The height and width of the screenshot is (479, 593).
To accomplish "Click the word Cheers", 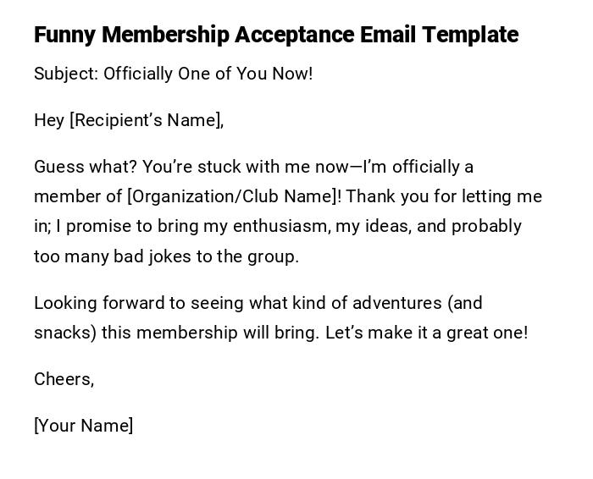I will tap(62, 379).
